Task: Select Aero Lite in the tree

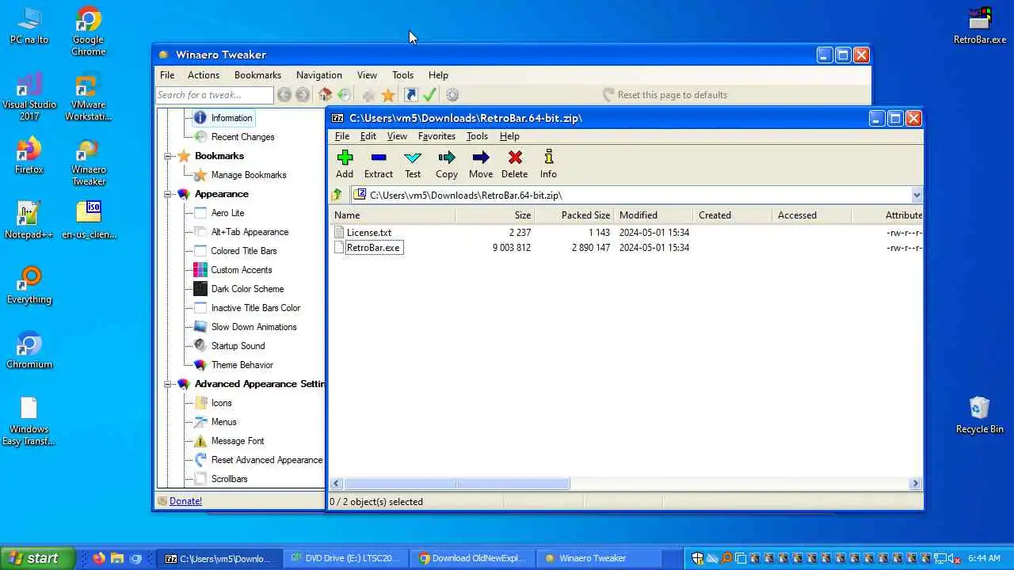Action: 227,213
